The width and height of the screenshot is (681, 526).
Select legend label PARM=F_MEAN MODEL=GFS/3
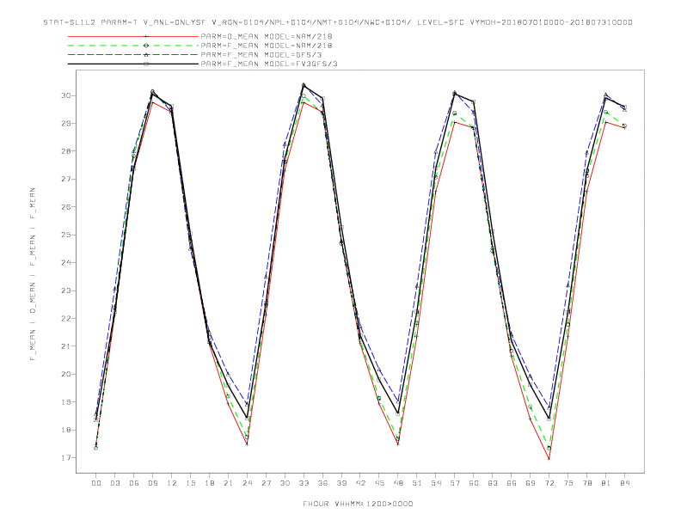[261, 55]
